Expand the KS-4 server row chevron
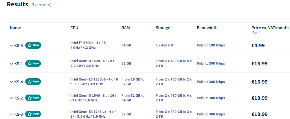Image resolution: width=290 pixels, height=119 pixels. [12, 82]
